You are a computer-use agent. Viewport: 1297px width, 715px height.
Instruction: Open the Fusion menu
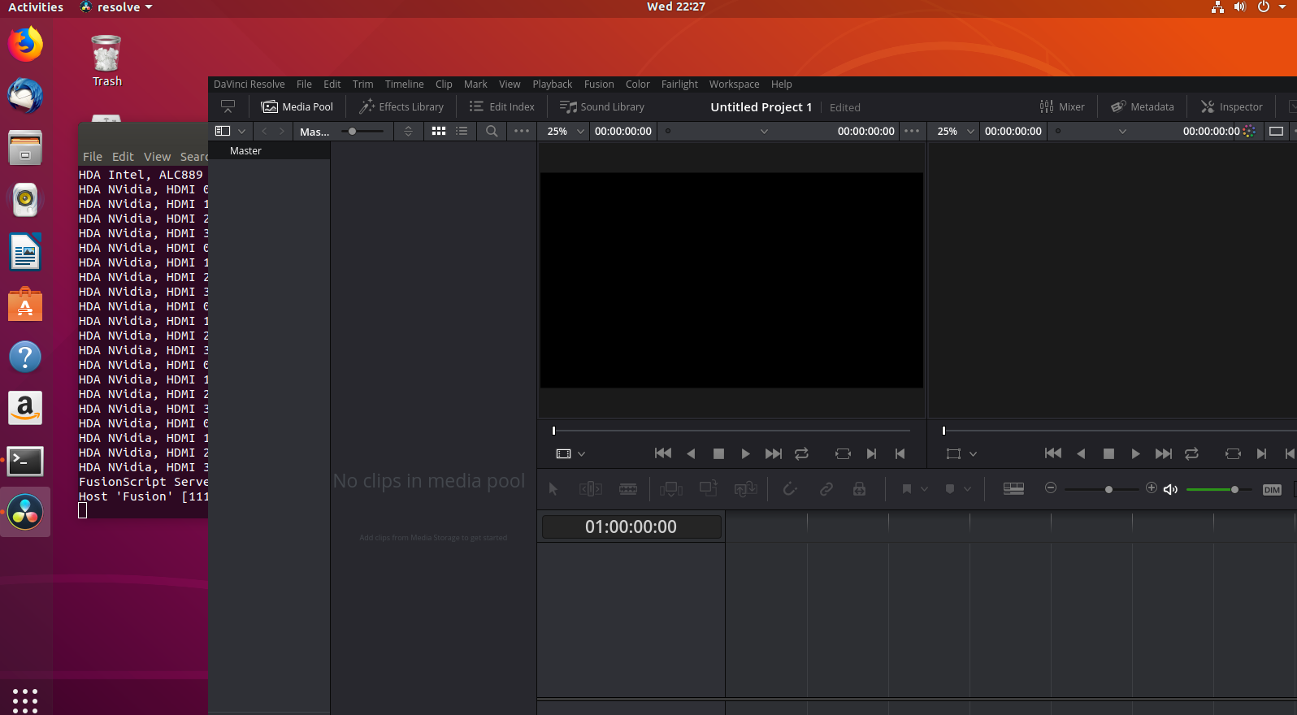599,84
